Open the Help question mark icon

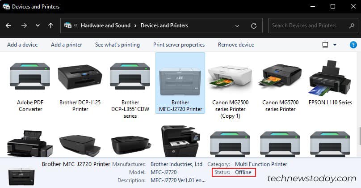pos(353,45)
